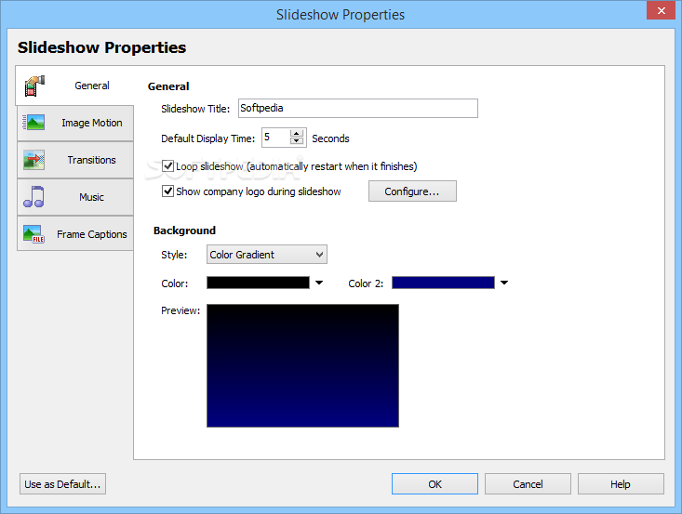Click the Cancel button
Image resolution: width=682 pixels, height=514 pixels.
528,484
